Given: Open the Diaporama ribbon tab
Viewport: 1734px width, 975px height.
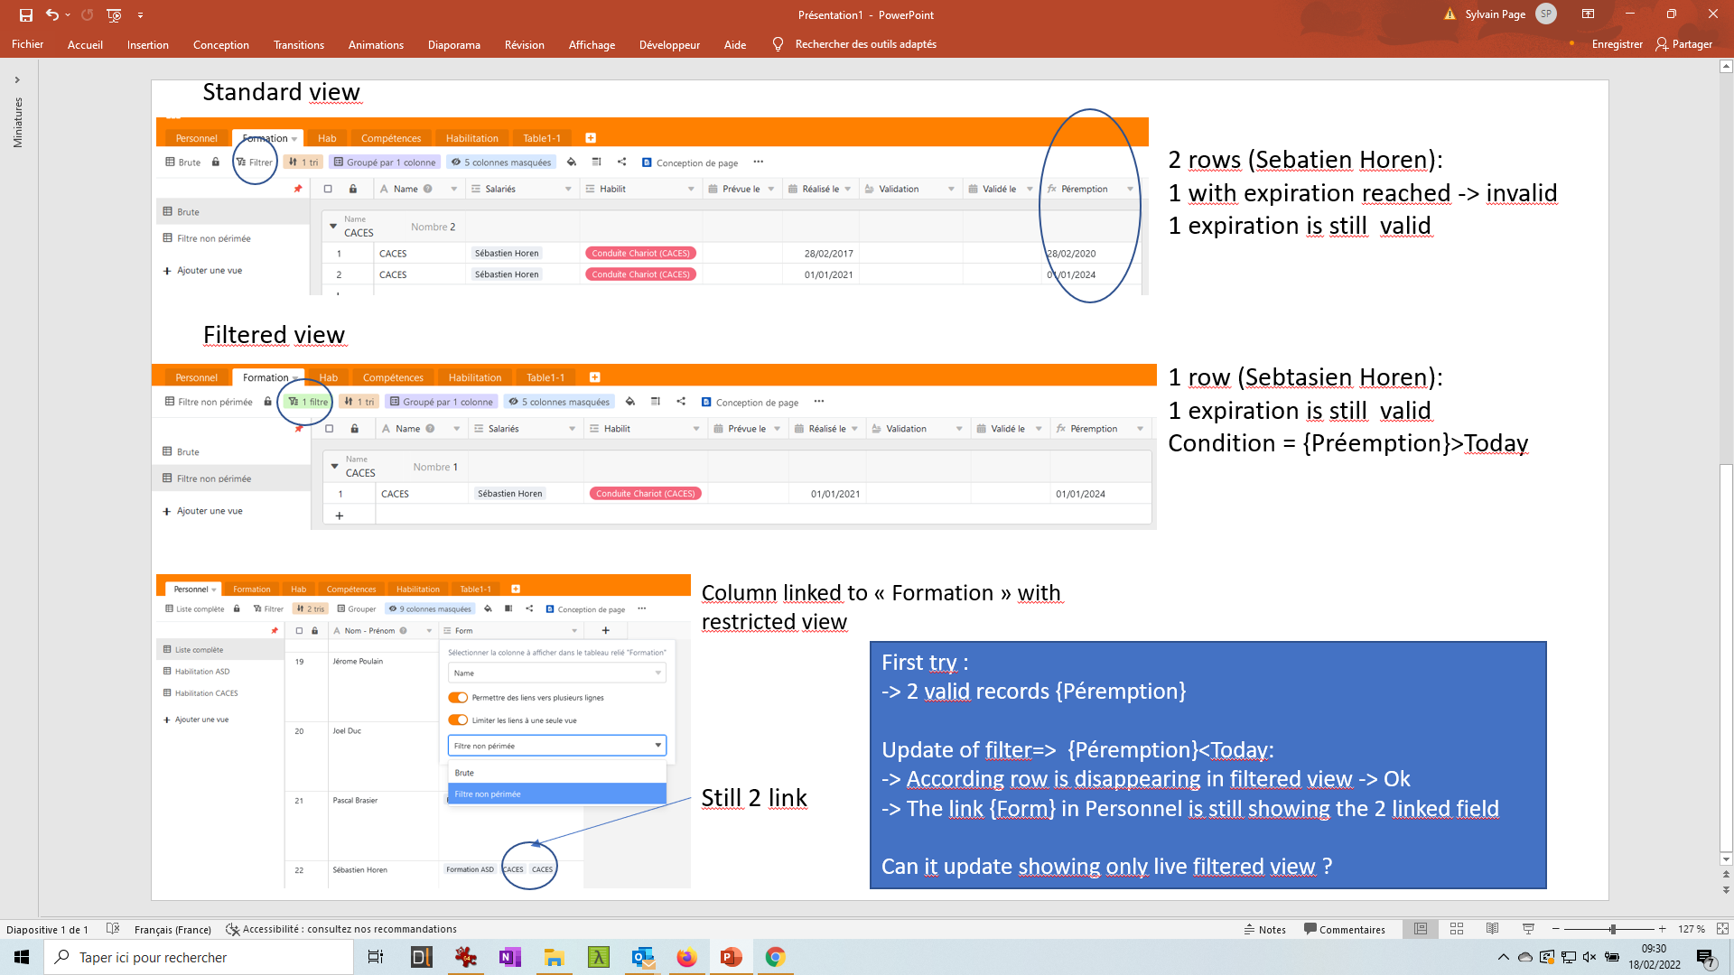Looking at the screenshot, I should (454, 44).
